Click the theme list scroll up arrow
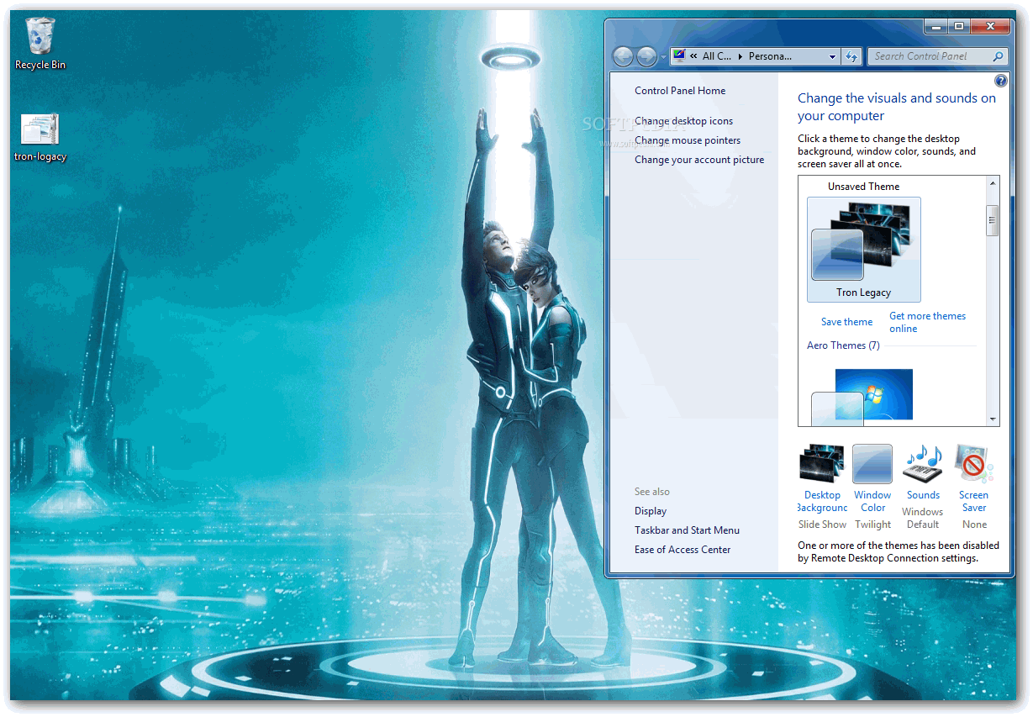 click(x=993, y=182)
